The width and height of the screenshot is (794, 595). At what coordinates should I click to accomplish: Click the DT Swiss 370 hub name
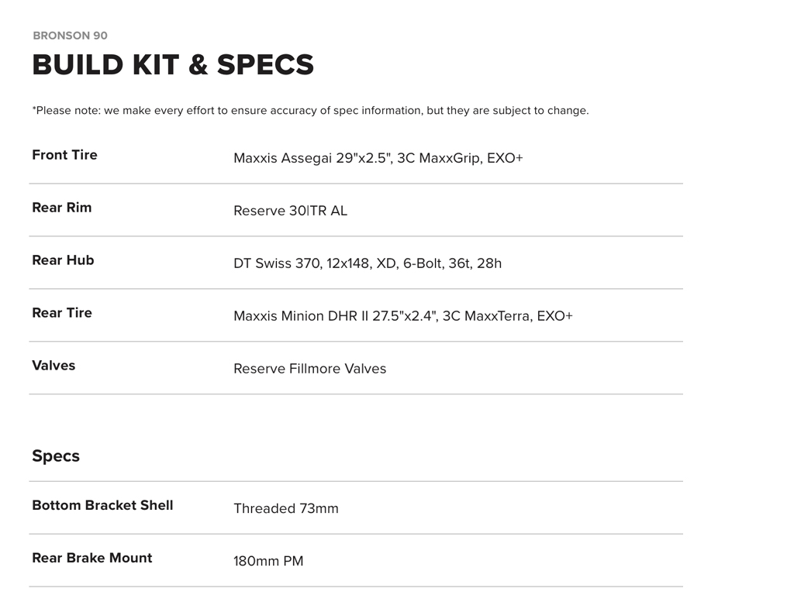277,263
